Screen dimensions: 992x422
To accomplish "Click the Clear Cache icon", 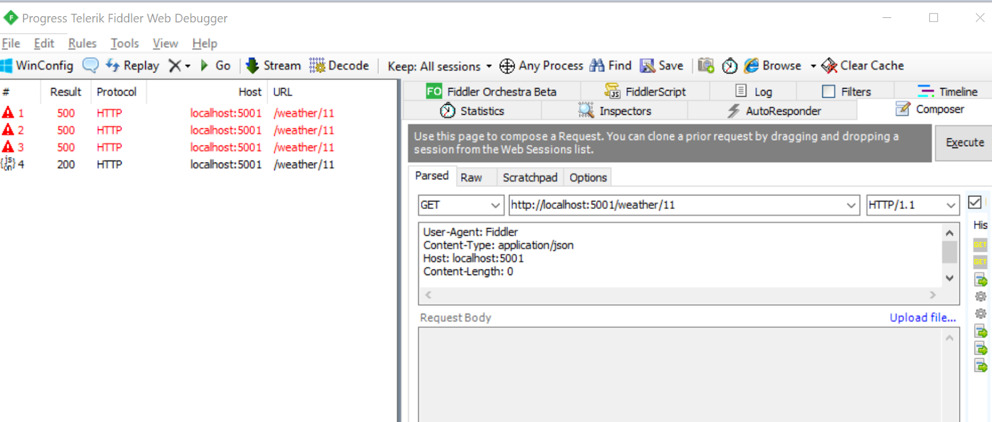I will (x=829, y=66).
